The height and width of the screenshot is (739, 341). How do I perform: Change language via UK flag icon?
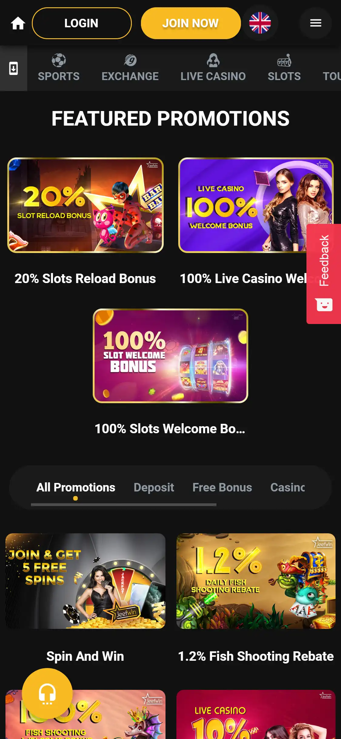tap(260, 23)
